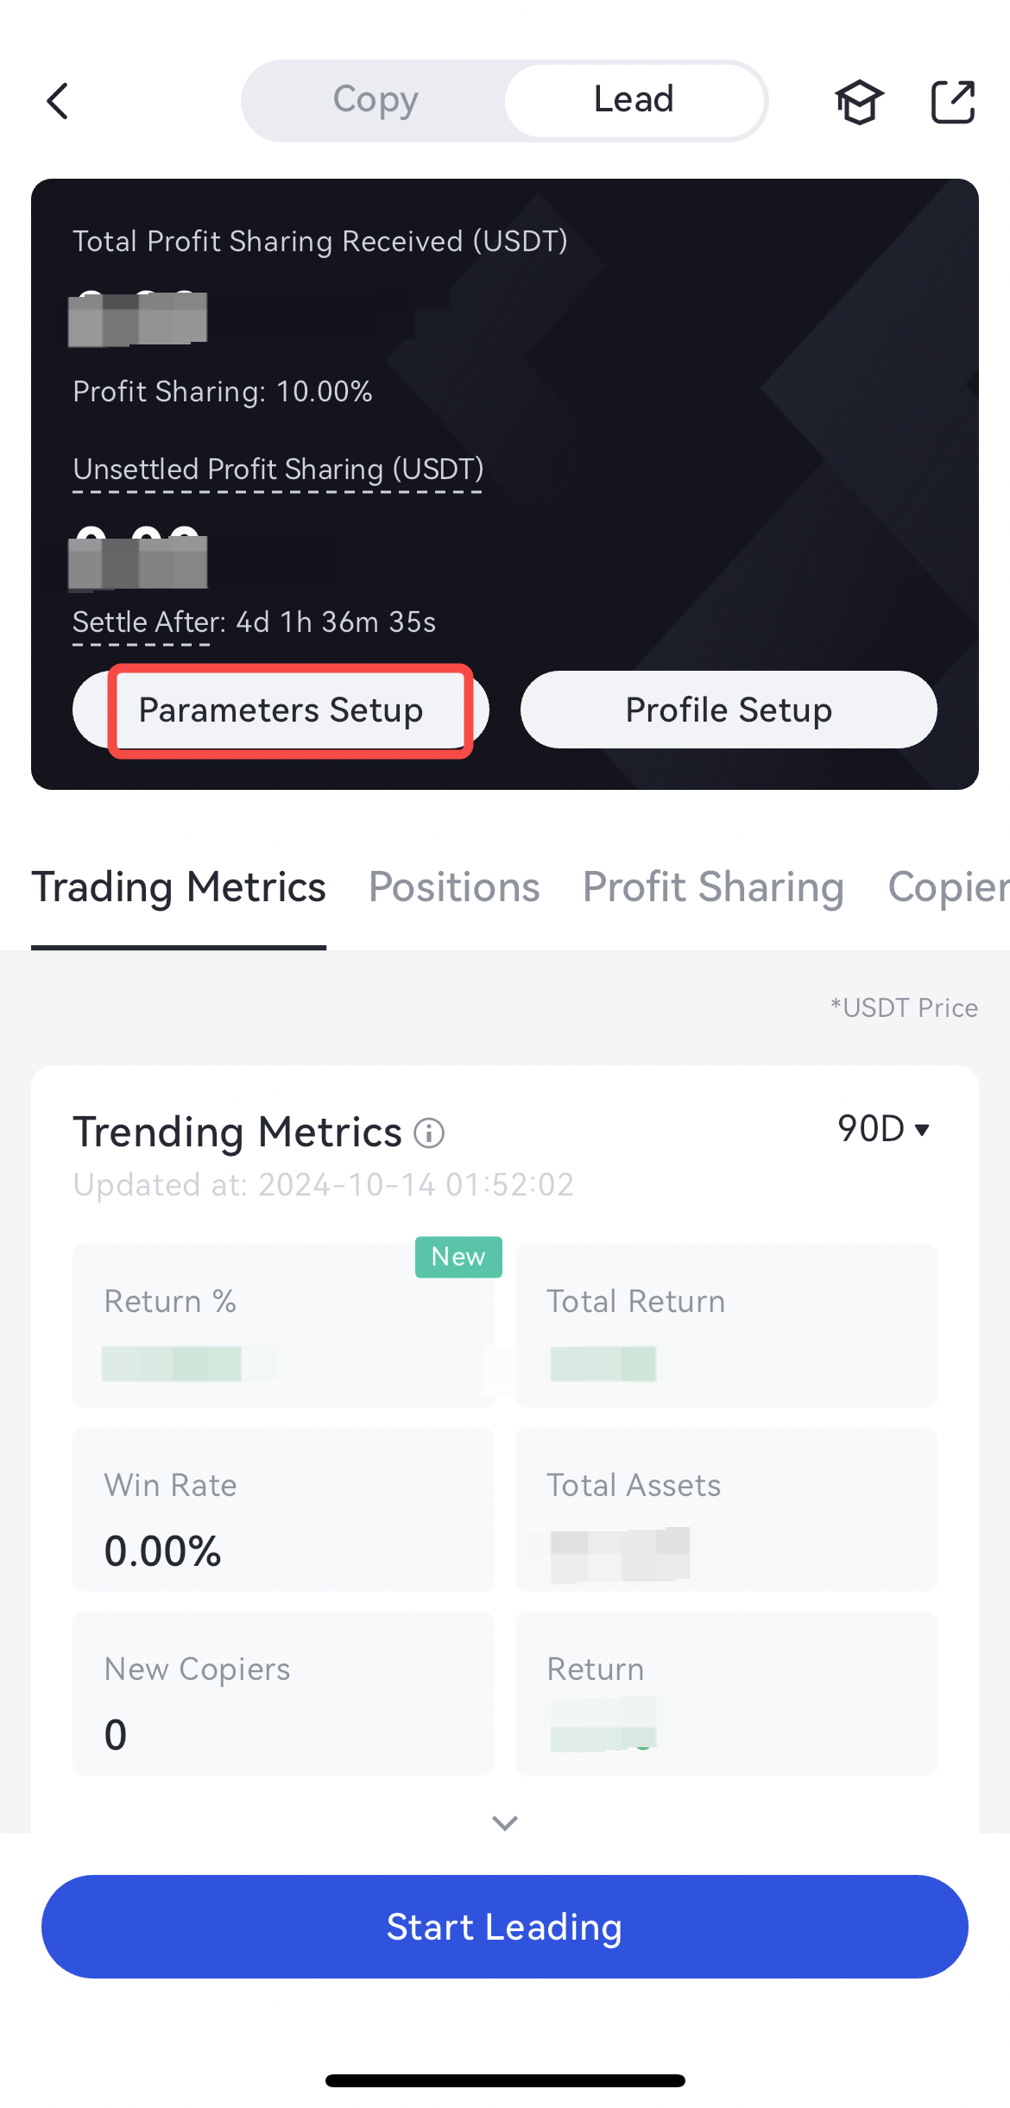Tap the Win Rate metric card
The width and height of the screenshot is (1010, 2108).
pos(283,1509)
